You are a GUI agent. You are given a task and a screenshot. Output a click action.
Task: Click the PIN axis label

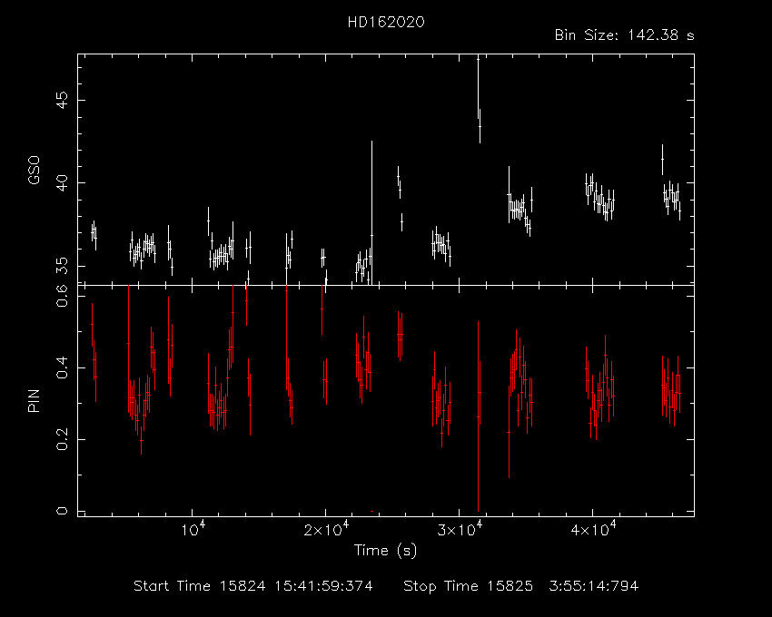(34, 400)
